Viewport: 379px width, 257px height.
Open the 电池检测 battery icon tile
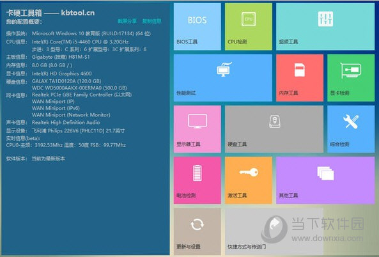click(x=197, y=180)
